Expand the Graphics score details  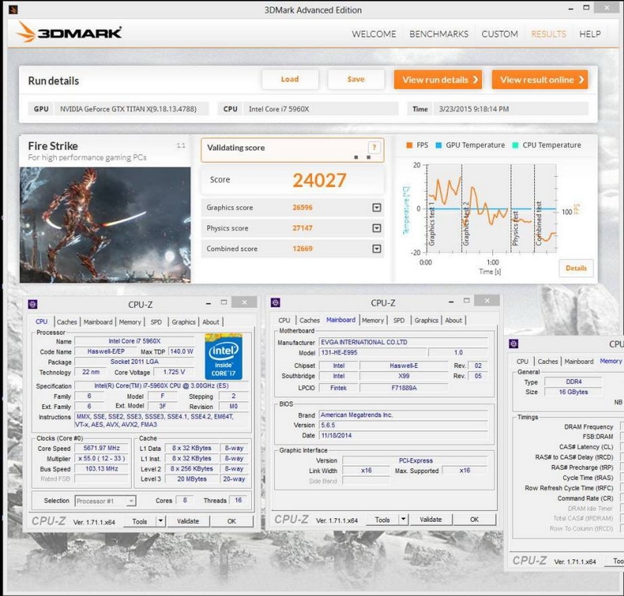377,207
